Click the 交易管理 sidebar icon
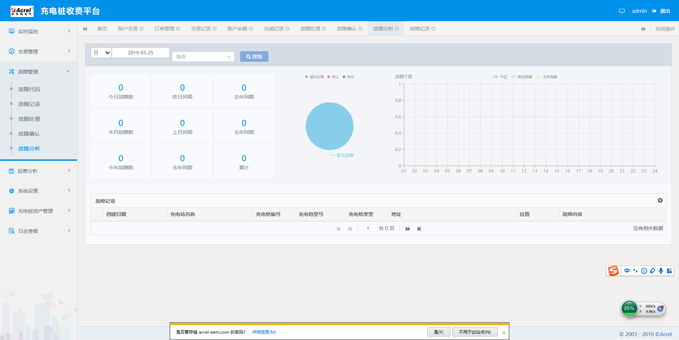 (x=12, y=51)
